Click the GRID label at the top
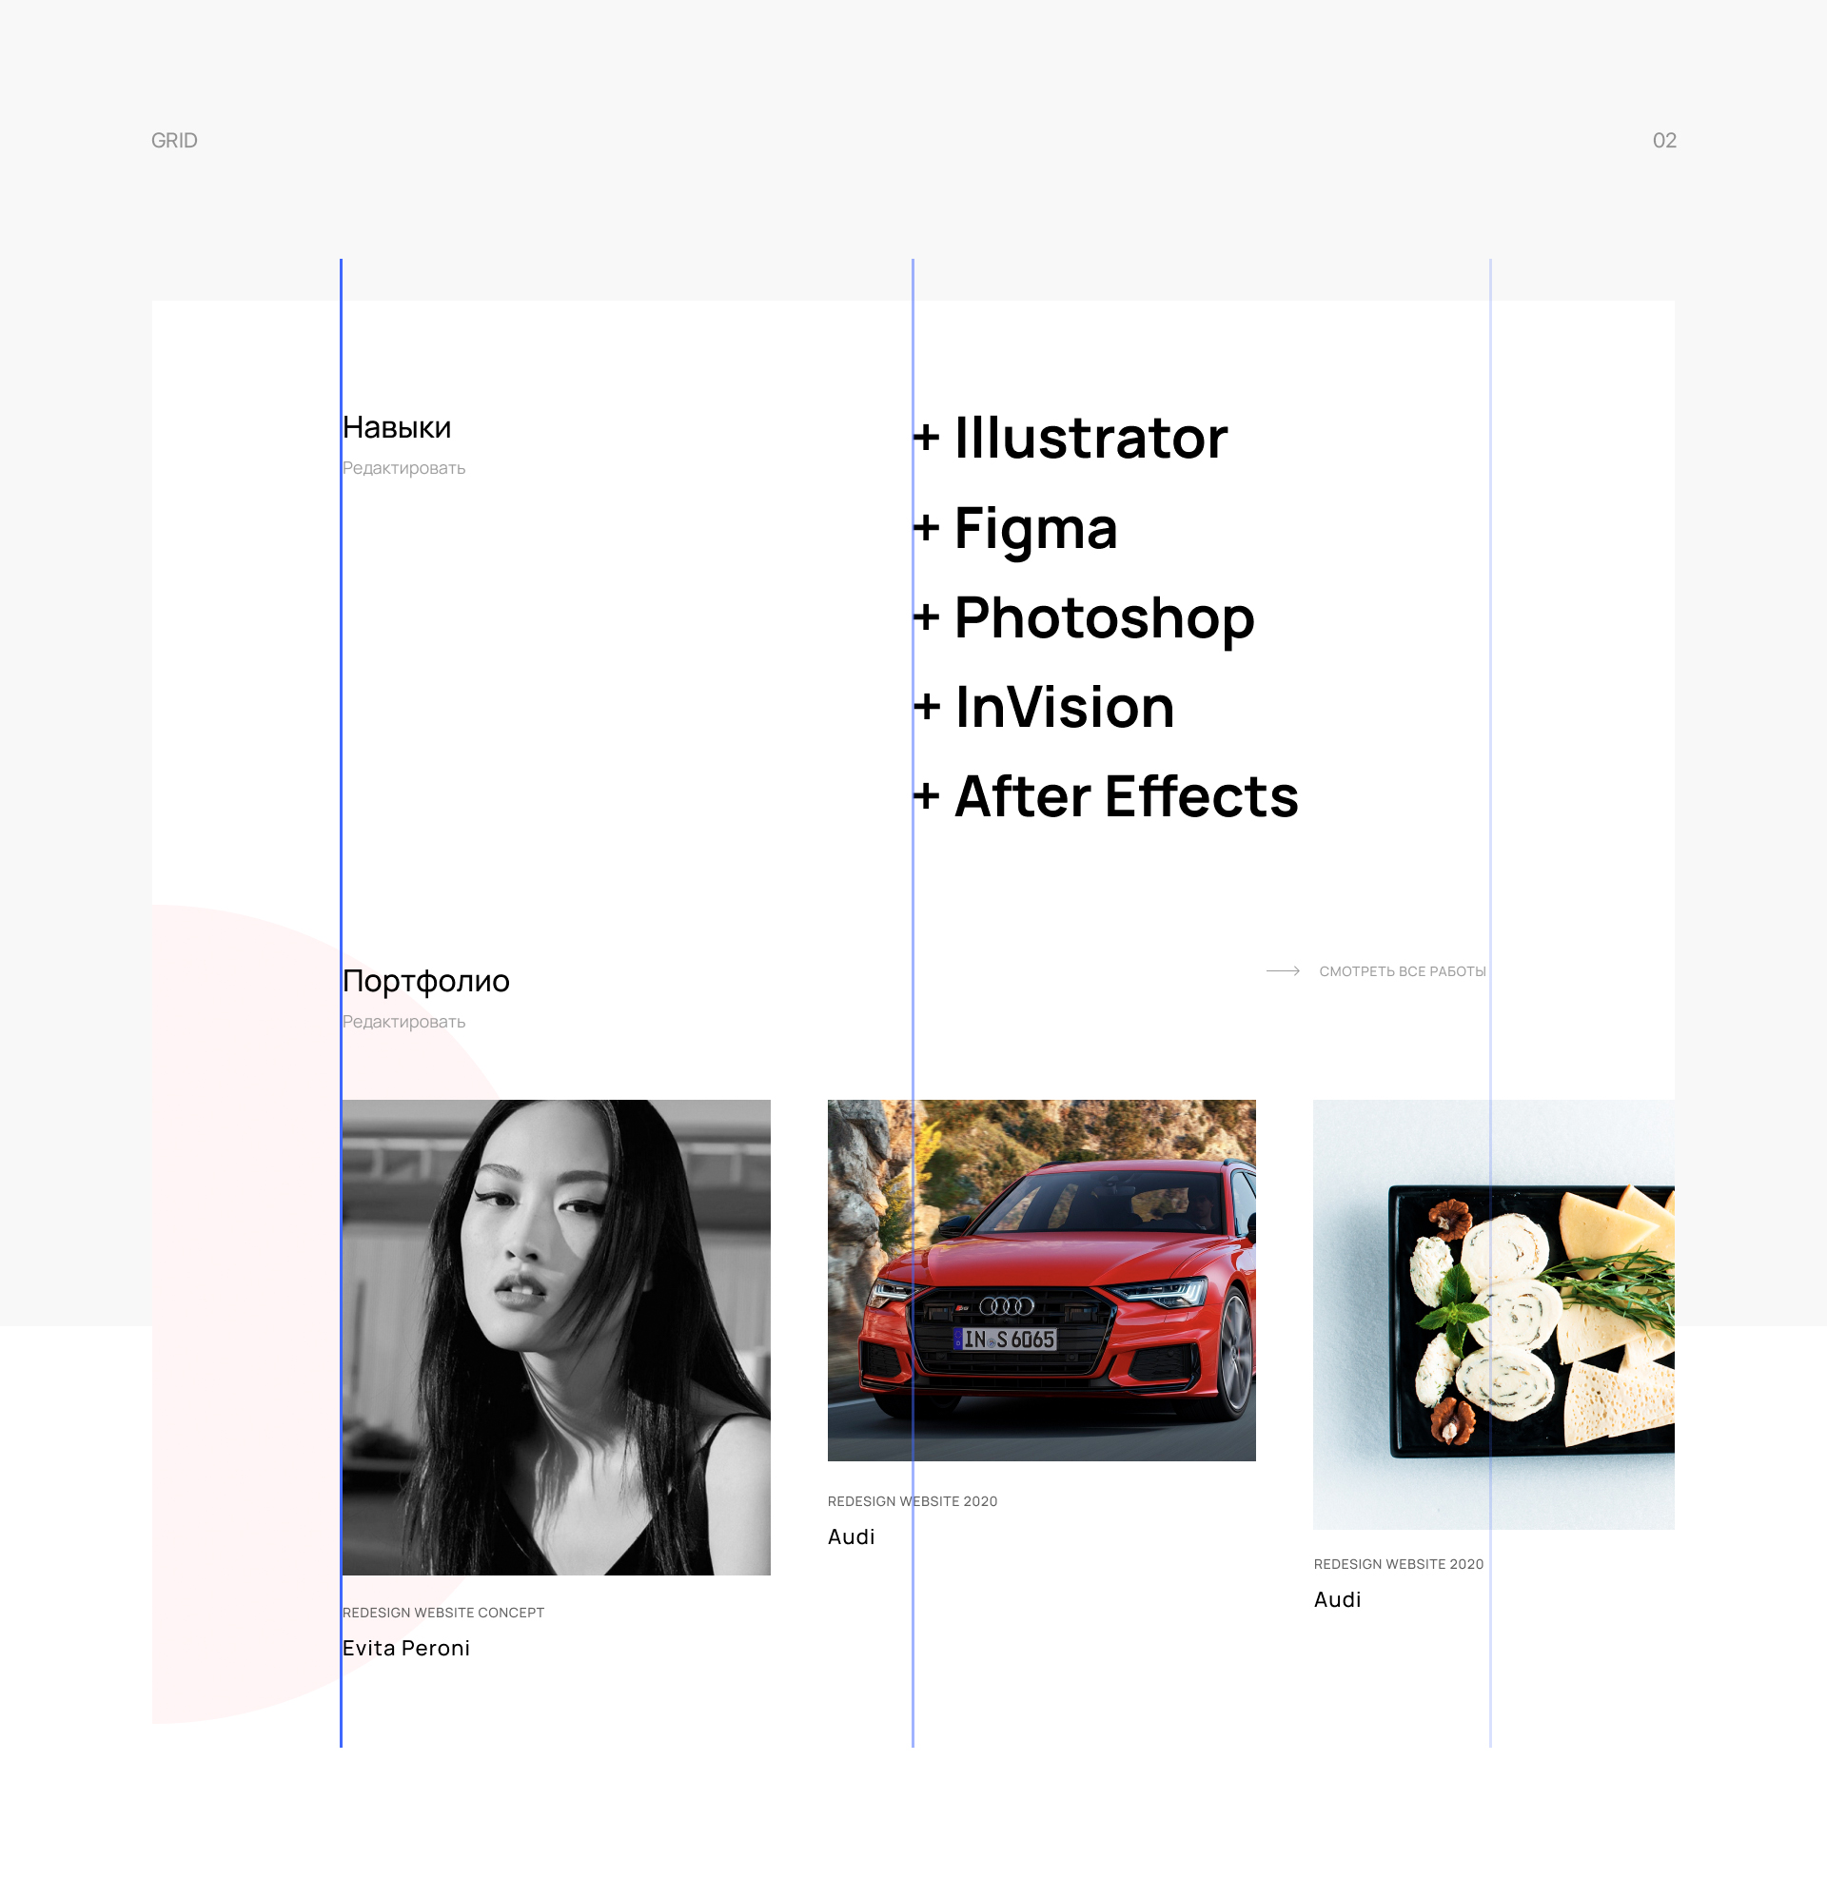Image resolution: width=1827 pixels, height=1898 pixels. coord(174,142)
